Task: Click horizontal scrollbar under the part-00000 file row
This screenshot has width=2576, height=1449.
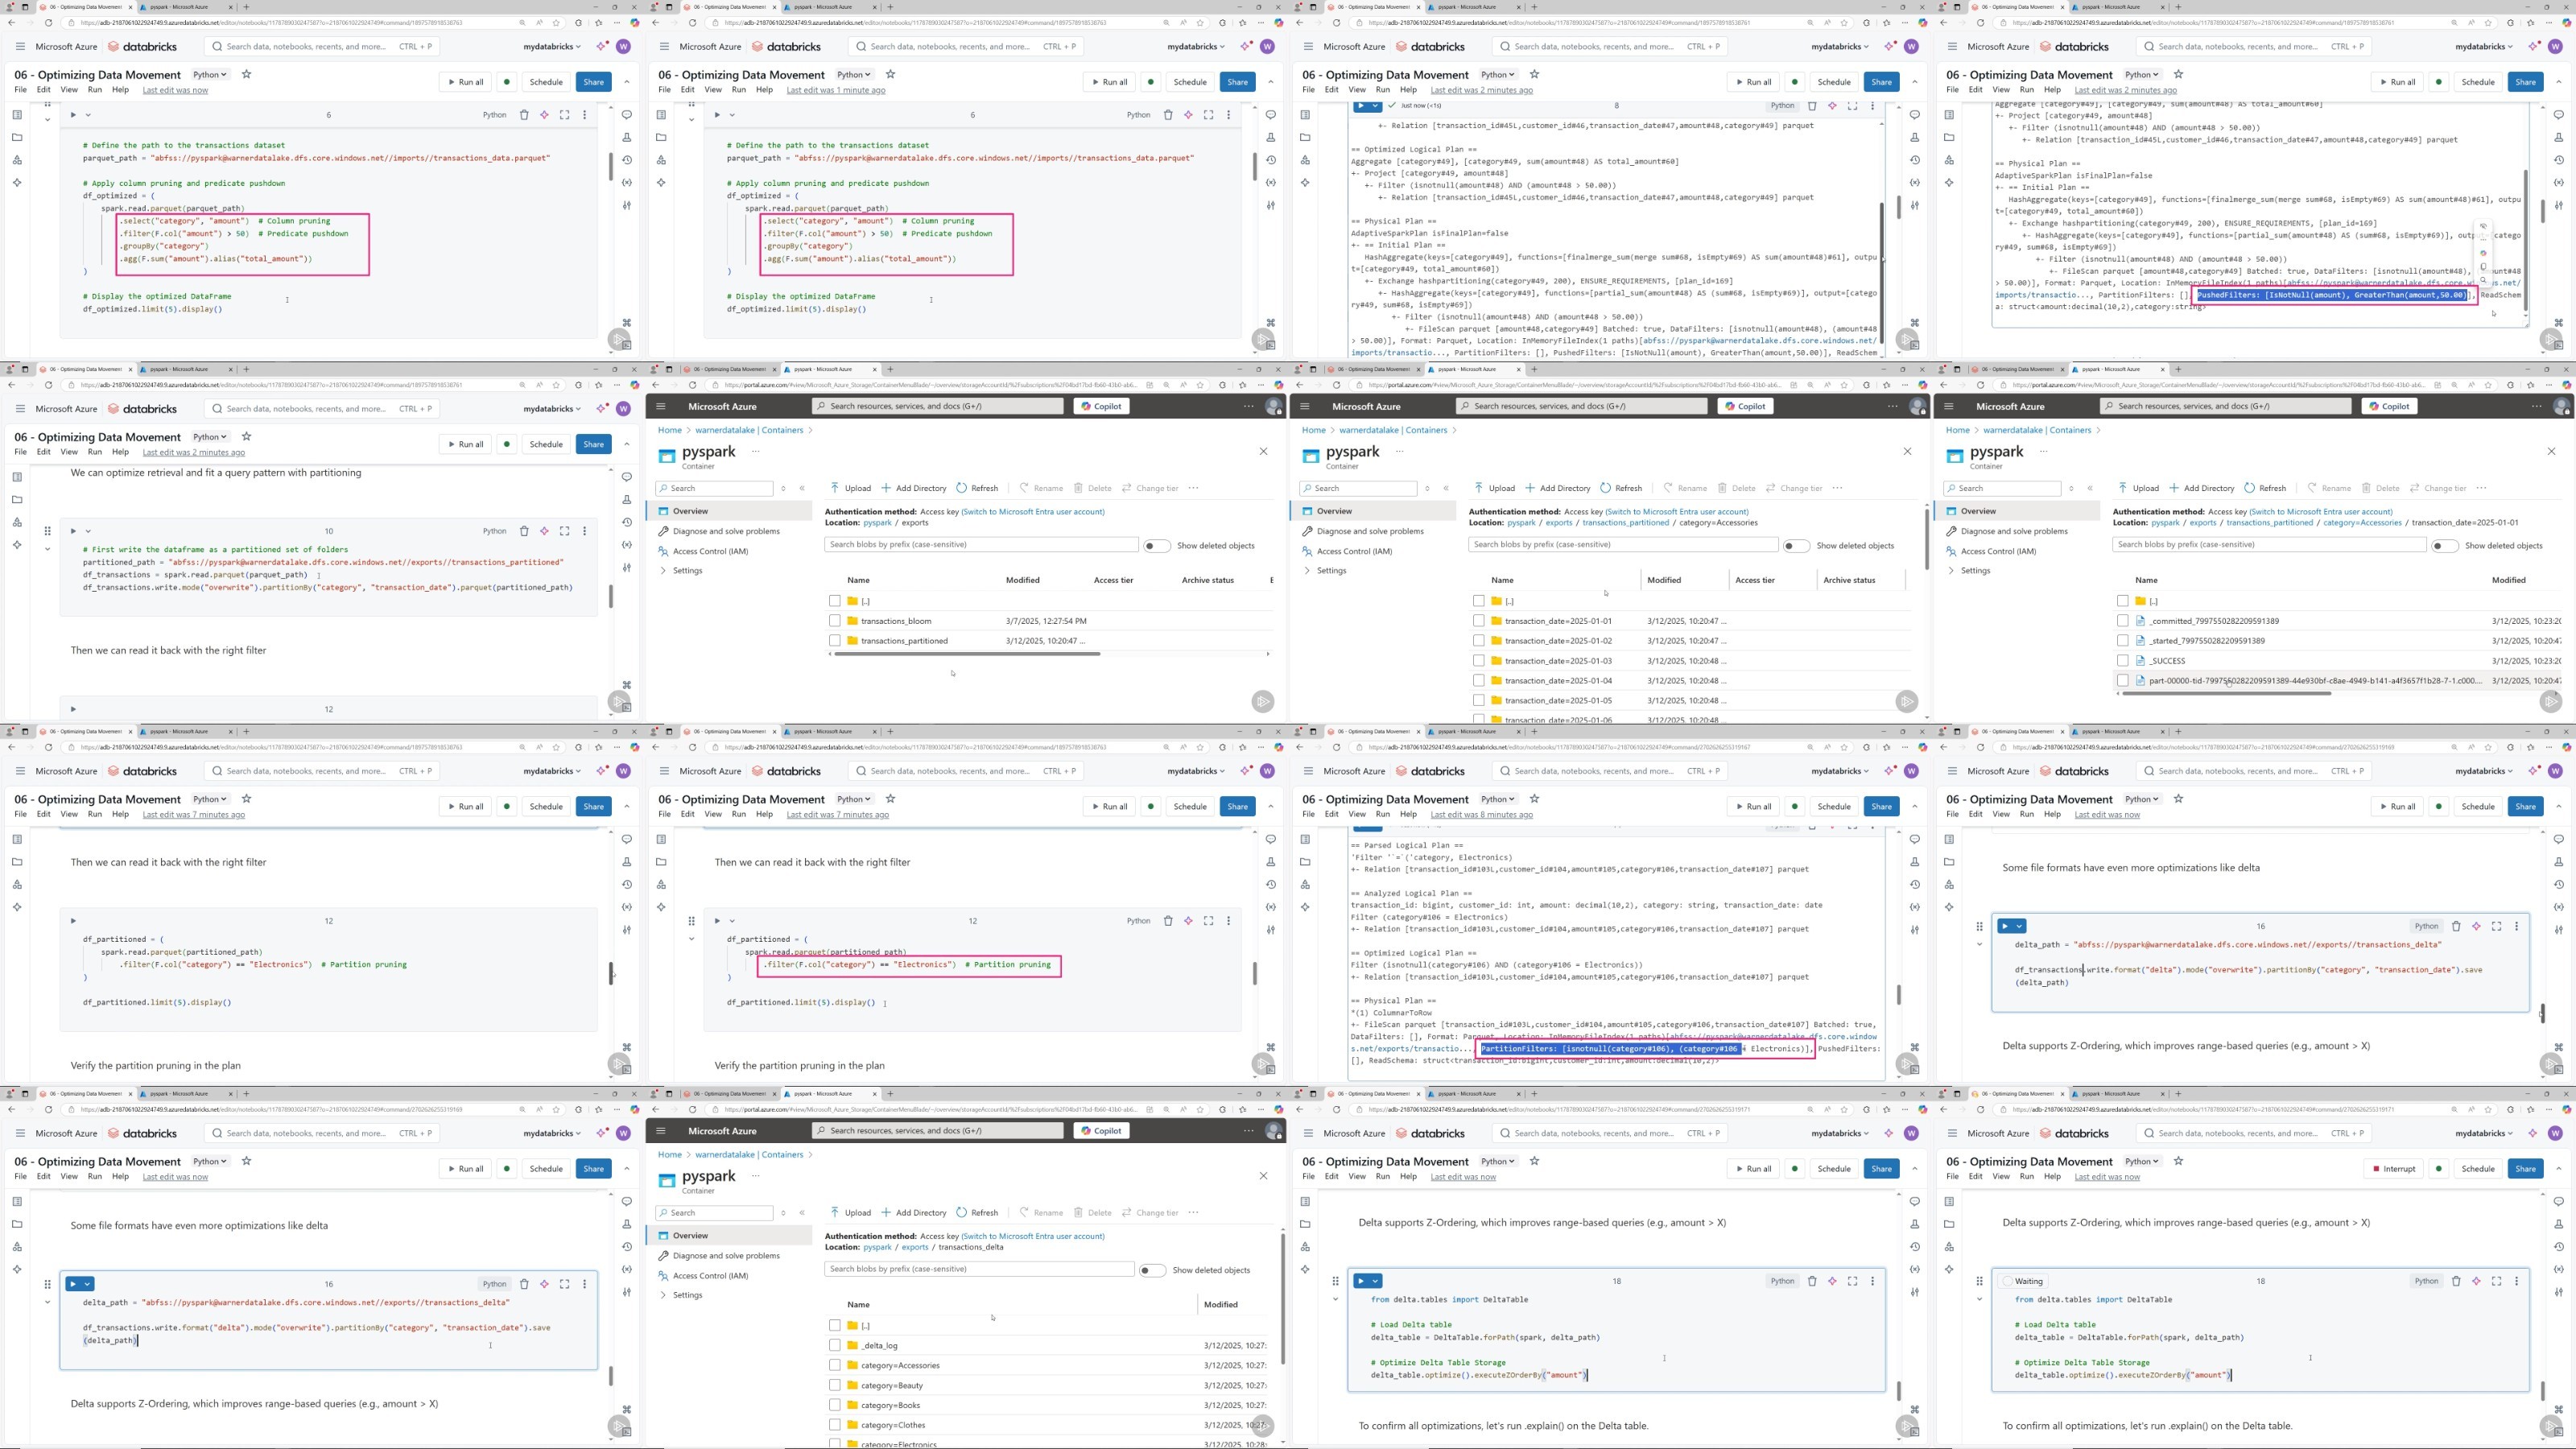Action: click(2224, 694)
